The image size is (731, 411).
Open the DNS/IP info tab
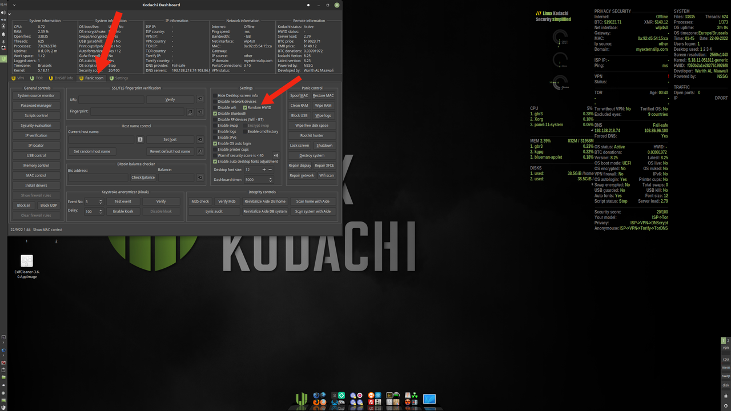click(61, 78)
